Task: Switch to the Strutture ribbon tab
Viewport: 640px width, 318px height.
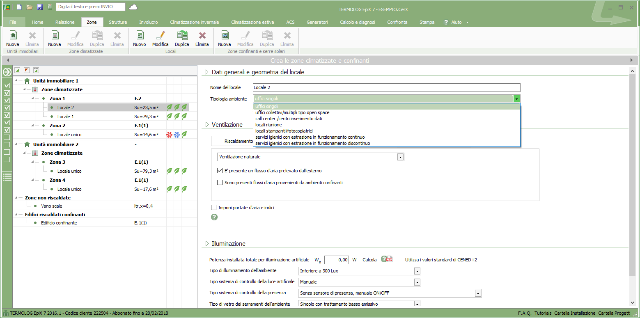Action: [x=118, y=22]
